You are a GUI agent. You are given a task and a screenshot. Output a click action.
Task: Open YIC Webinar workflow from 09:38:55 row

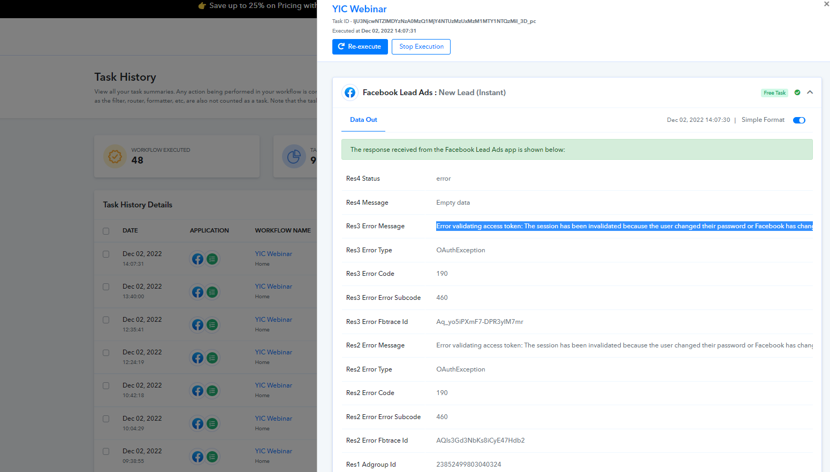[273, 451]
